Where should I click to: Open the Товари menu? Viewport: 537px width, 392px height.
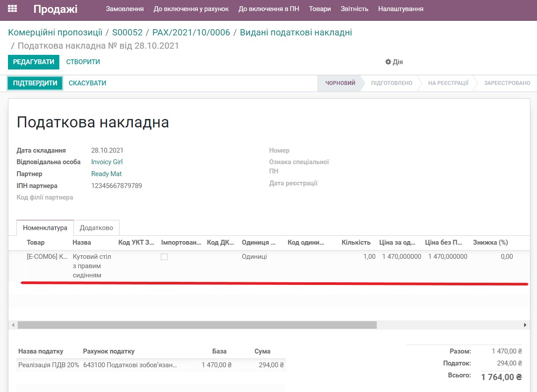tap(320, 8)
